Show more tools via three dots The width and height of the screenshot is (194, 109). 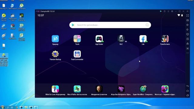click(188, 53)
